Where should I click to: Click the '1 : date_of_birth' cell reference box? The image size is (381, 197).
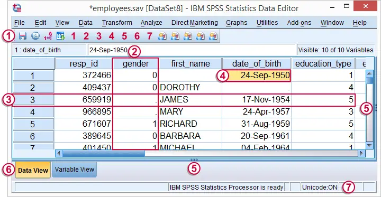(x=50, y=50)
